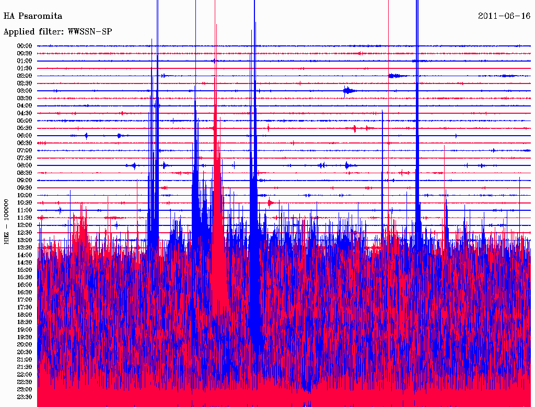The width and height of the screenshot is (535, 407).
Task: Click the 19:00 time label
Action: (x=25, y=330)
